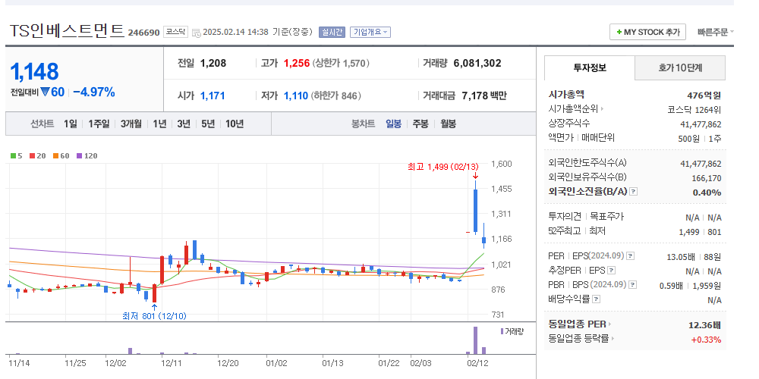The height and width of the screenshot is (379, 759).
Task: Open the 빠른주문 dropdown
Action: pos(715,32)
